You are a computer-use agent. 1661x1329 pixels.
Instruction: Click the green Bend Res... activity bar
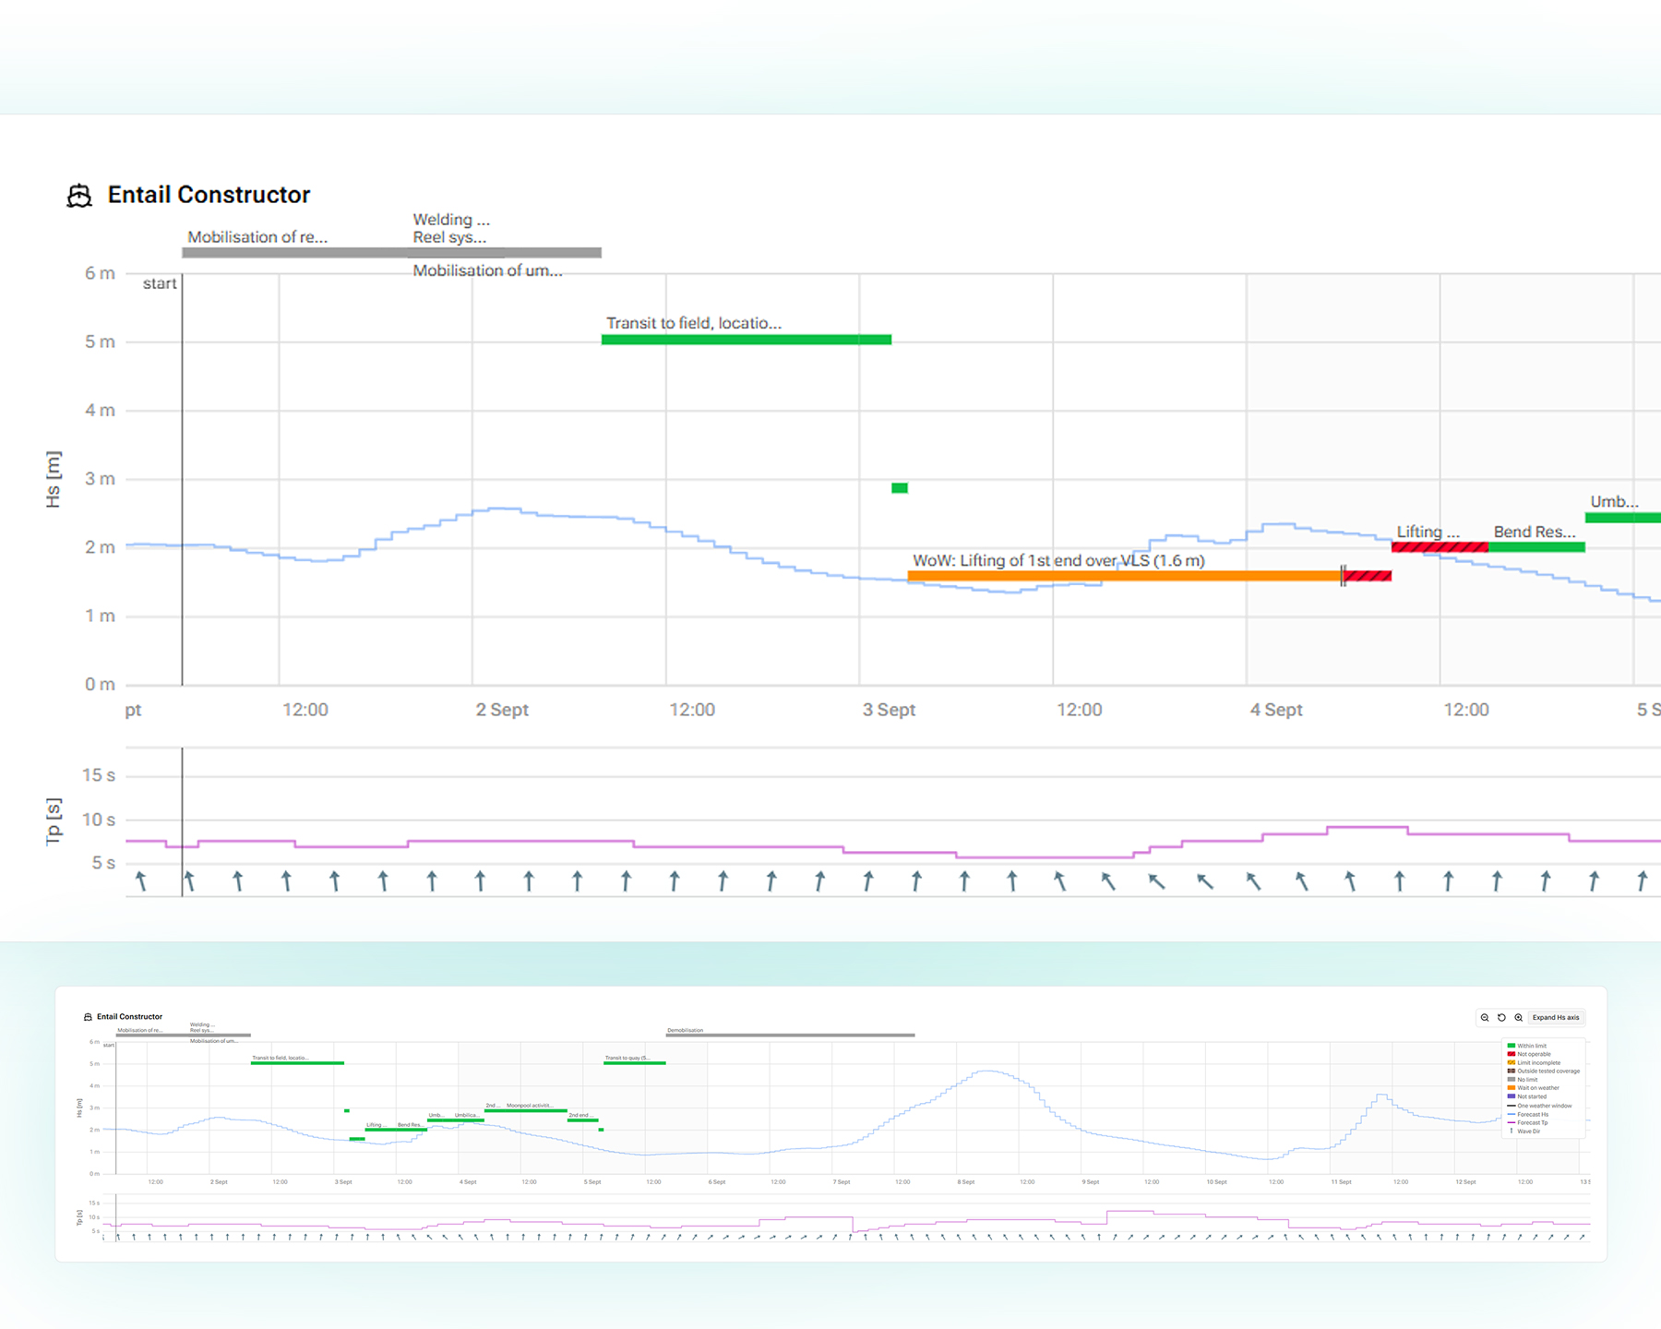tap(1536, 547)
